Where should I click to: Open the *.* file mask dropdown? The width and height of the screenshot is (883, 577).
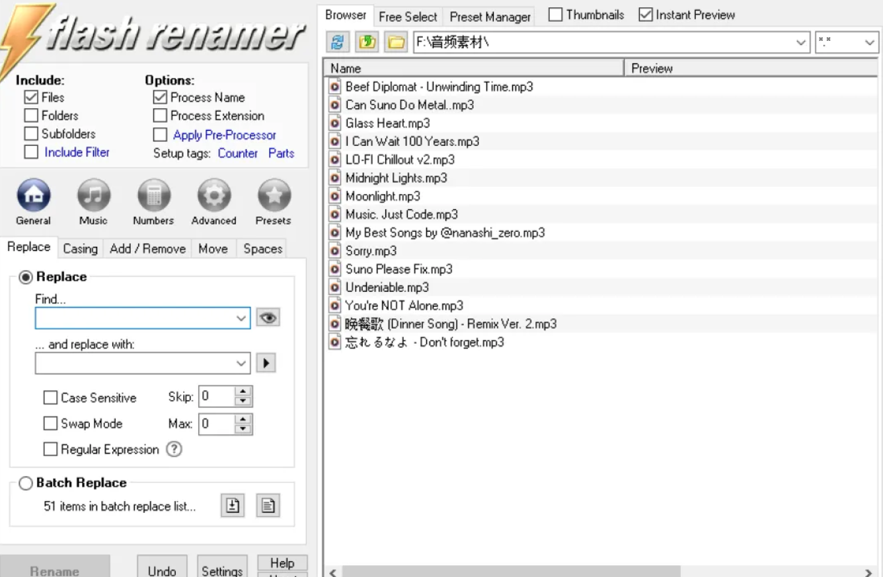[869, 43]
